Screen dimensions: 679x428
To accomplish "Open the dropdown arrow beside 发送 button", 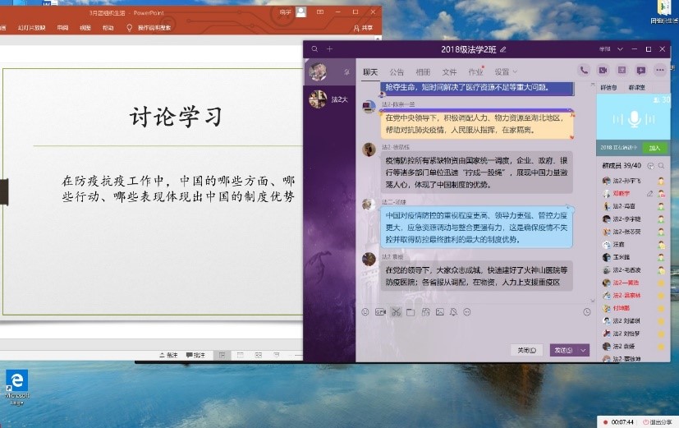I will (584, 350).
